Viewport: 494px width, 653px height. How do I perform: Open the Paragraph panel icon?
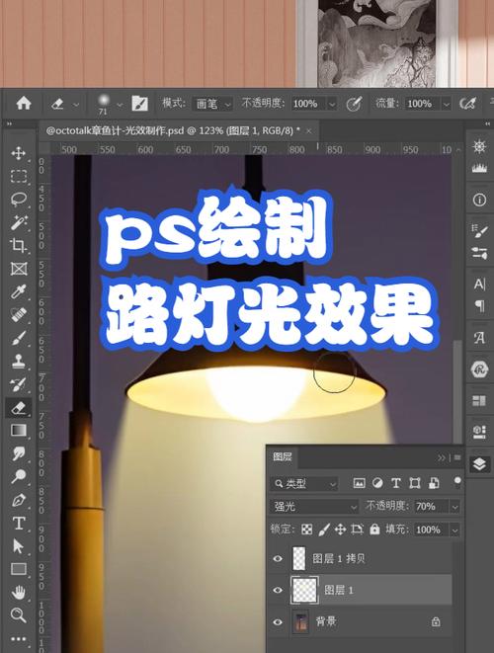[479, 306]
